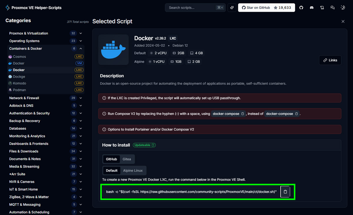
Task: Expand Adblock & DNS category
Action: click(46, 106)
